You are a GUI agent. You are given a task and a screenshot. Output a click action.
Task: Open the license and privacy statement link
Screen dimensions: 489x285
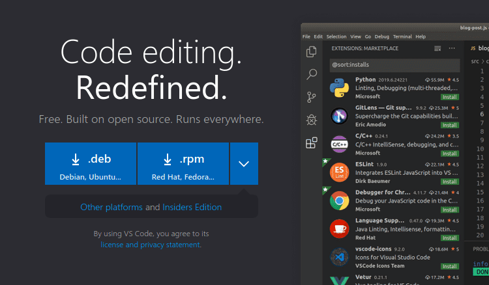[x=151, y=245]
